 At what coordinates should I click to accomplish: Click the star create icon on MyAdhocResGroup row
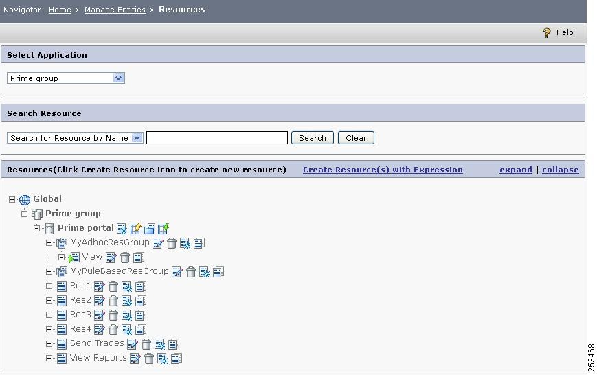[185, 243]
